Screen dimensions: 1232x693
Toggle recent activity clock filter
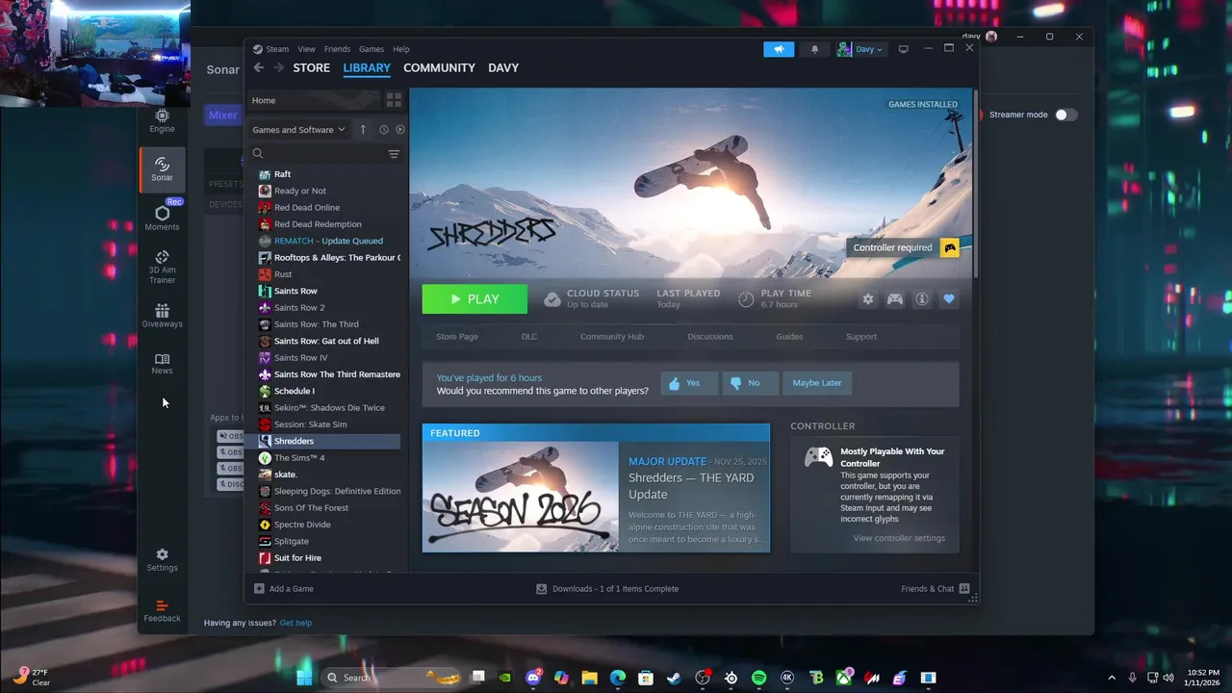[x=384, y=129]
